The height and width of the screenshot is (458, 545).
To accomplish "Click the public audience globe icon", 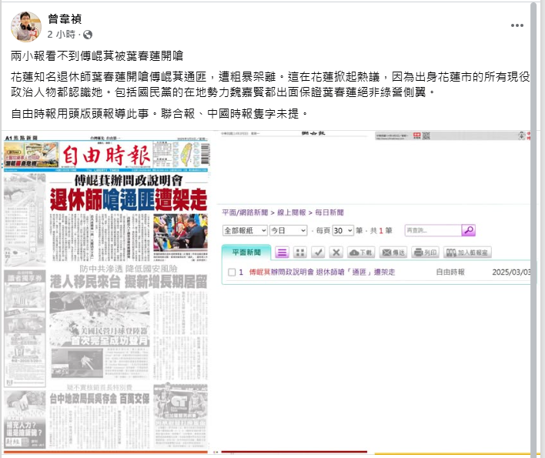I will click(88, 35).
